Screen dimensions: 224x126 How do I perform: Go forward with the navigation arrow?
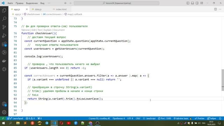coord(70,3)
